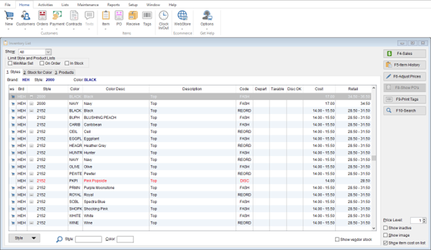Click the Color Desc column header
431x250 pixels.
pos(115,89)
